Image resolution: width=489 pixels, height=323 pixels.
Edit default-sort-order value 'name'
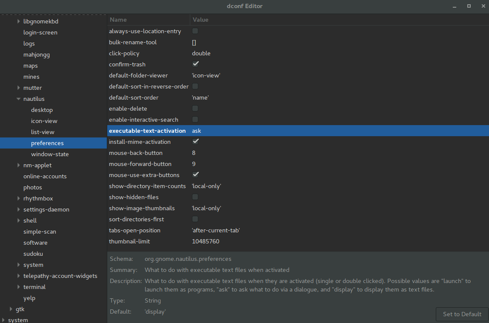click(x=200, y=97)
